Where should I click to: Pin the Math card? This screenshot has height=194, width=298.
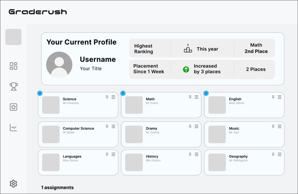[190, 97]
